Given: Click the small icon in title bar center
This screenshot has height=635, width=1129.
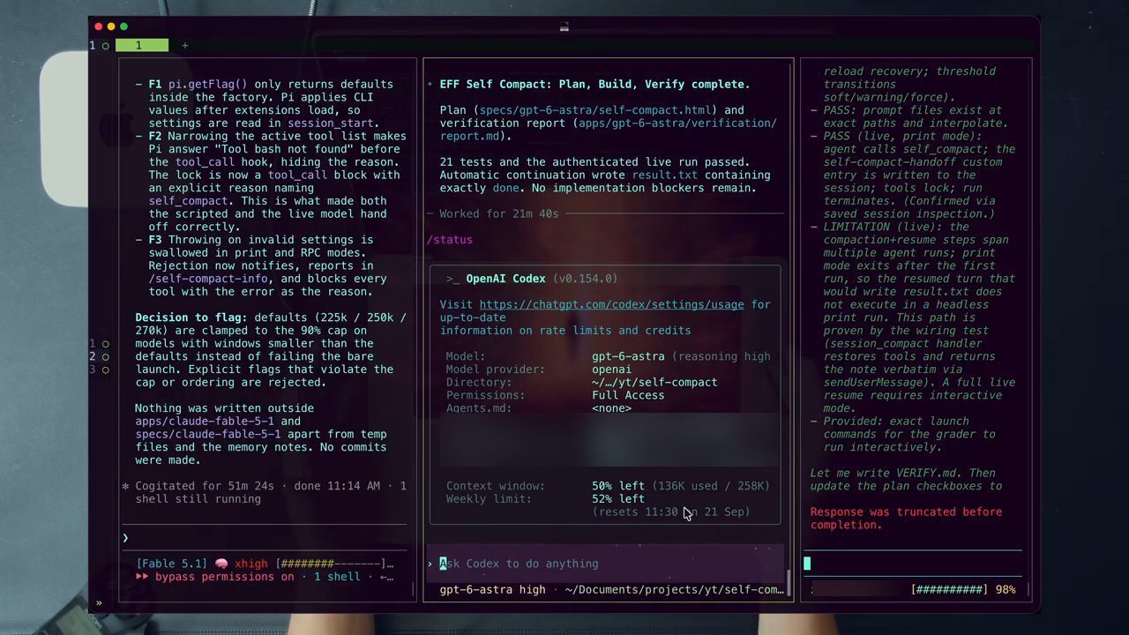Looking at the screenshot, I should [x=564, y=26].
